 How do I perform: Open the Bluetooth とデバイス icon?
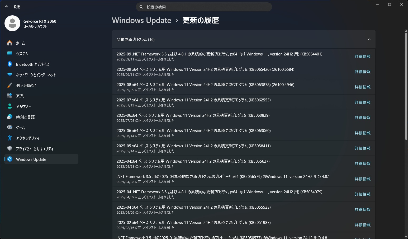click(10, 64)
